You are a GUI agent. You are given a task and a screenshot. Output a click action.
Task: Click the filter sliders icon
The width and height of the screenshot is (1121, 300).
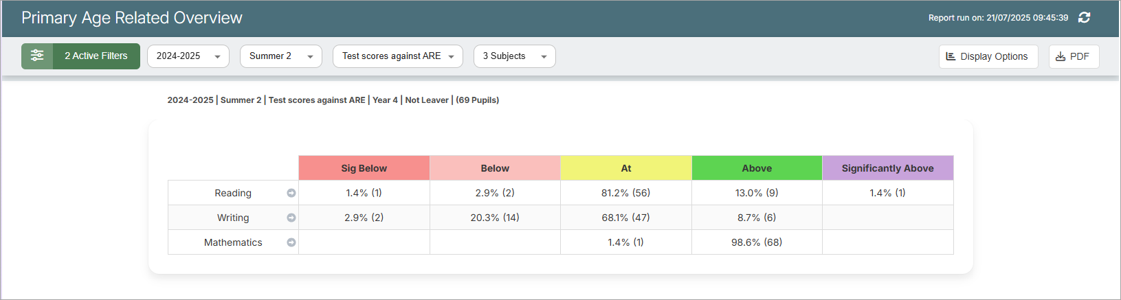point(37,56)
